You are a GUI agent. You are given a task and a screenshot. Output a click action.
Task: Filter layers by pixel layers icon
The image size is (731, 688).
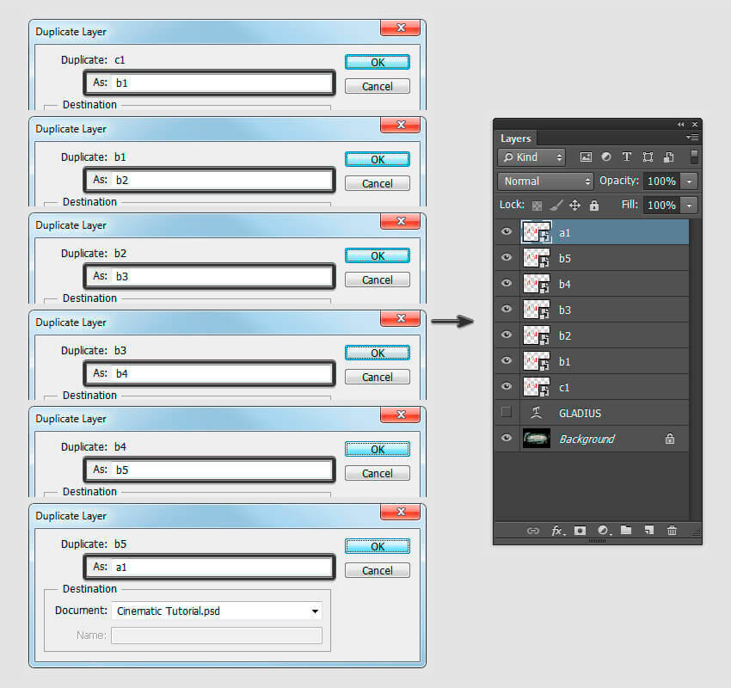tap(586, 157)
